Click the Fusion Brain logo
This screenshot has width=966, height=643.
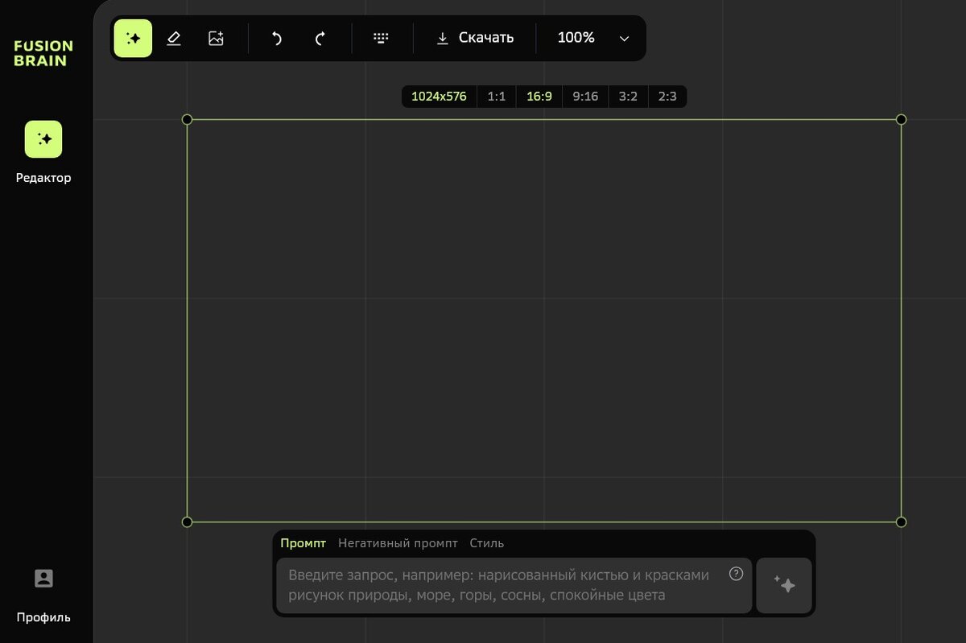pos(43,53)
